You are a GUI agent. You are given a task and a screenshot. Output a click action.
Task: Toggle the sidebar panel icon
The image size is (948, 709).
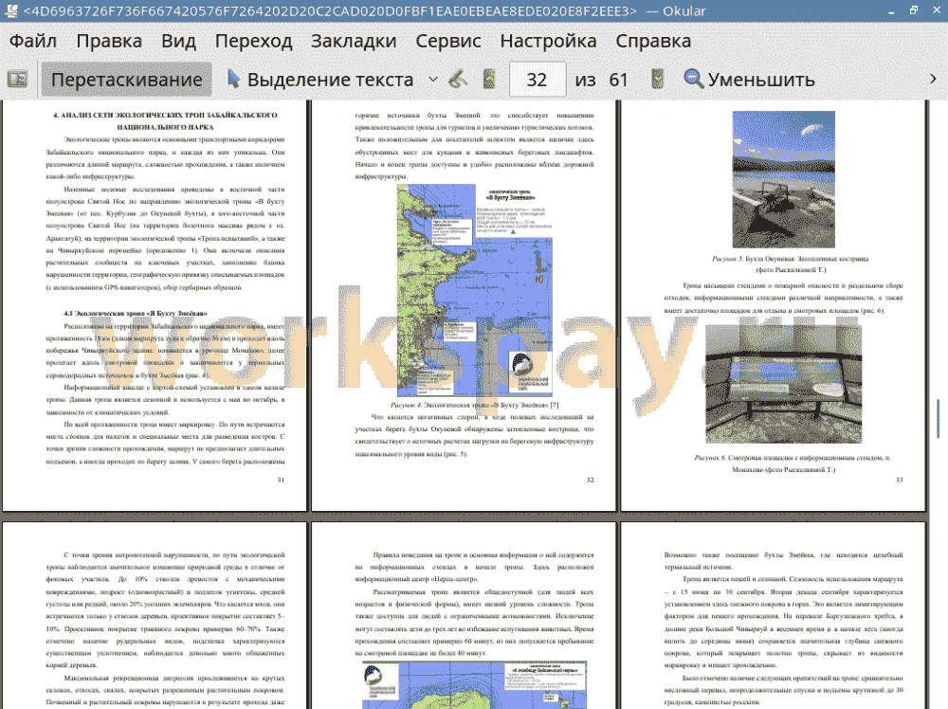tap(17, 80)
